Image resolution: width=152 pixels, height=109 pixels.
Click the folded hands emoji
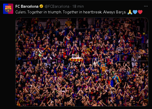pos(130,12)
